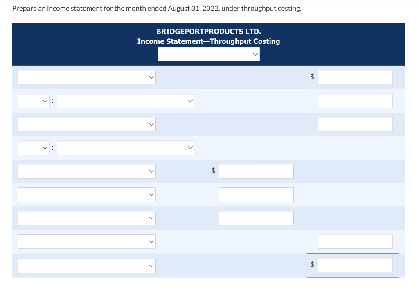Viewport: 419px width, 295px height.
Task: Open the wide dropdown after the second colon
Action: click(126, 148)
